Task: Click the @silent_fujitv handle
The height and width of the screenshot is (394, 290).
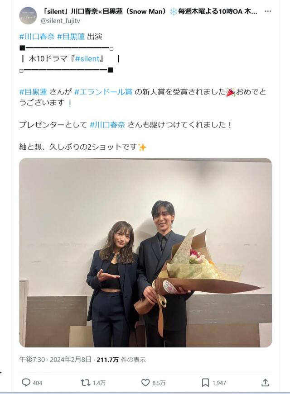Action: 60,21
